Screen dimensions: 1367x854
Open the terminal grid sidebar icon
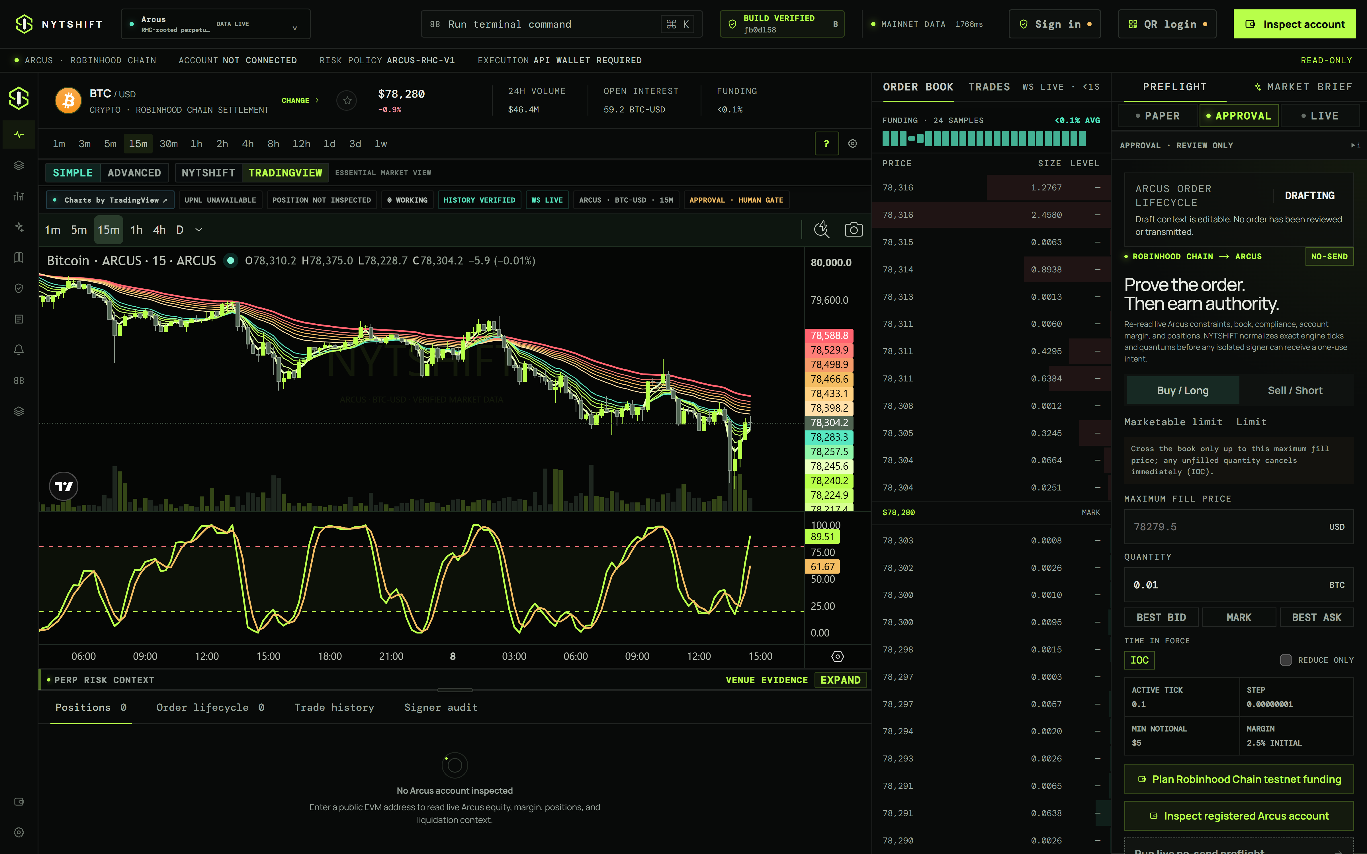[19, 381]
